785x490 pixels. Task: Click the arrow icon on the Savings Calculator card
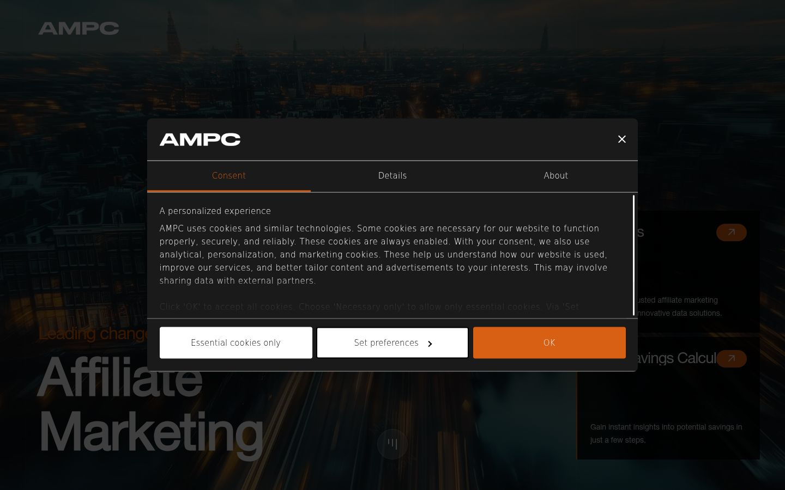coord(732,359)
